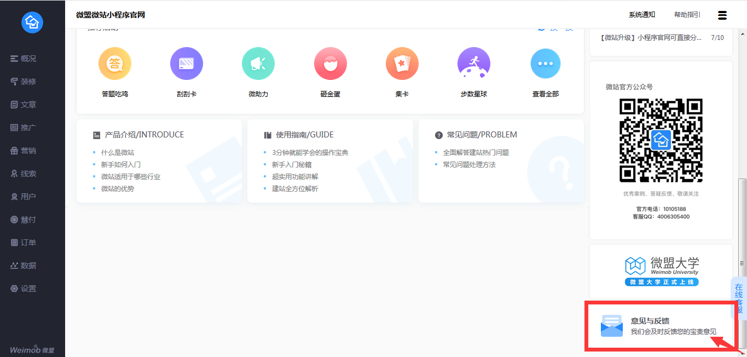747x357 pixels.
Task: Open 全面解答建站热门问题 link
Action: [x=476, y=153]
